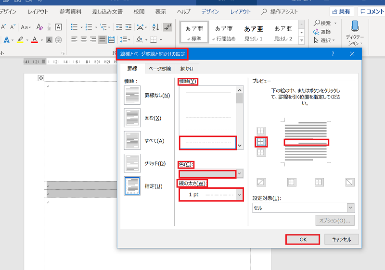Open the 差し込み文書 ribbon tab
This screenshot has width=385, height=270.
(x=107, y=12)
